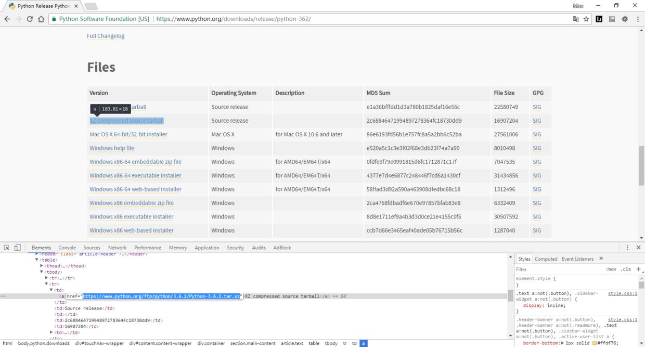Open the Audits tab

(259, 248)
